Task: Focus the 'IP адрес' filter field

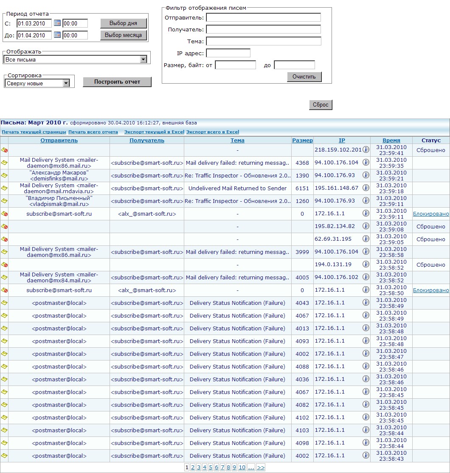Action: click(228, 53)
